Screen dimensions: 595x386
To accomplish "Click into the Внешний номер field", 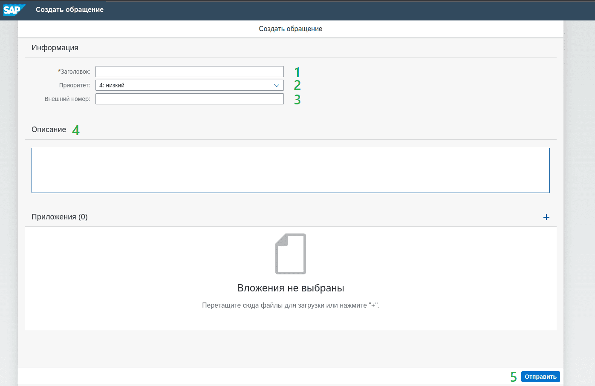I will pos(189,99).
